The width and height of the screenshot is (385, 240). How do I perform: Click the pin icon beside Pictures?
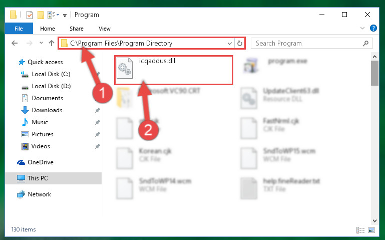pyautogui.click(x=98, y=134)
